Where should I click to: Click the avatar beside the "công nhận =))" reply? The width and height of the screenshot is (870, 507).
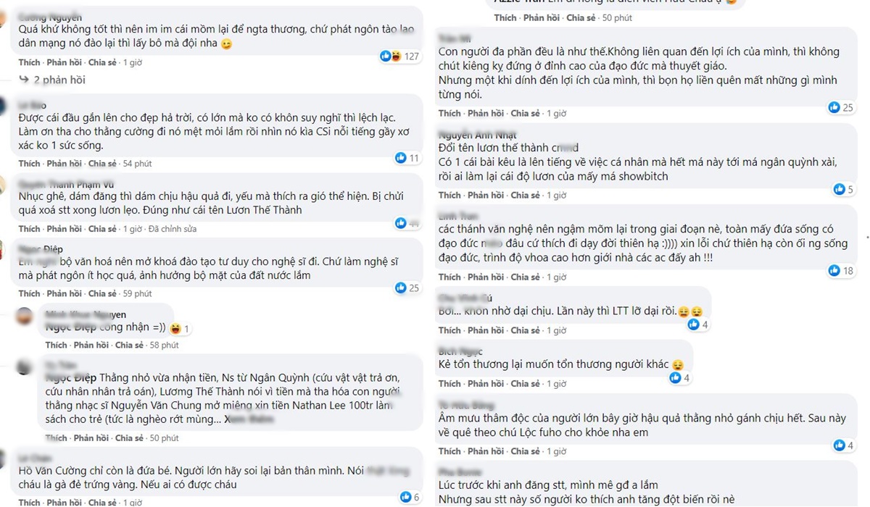point(25,317)
